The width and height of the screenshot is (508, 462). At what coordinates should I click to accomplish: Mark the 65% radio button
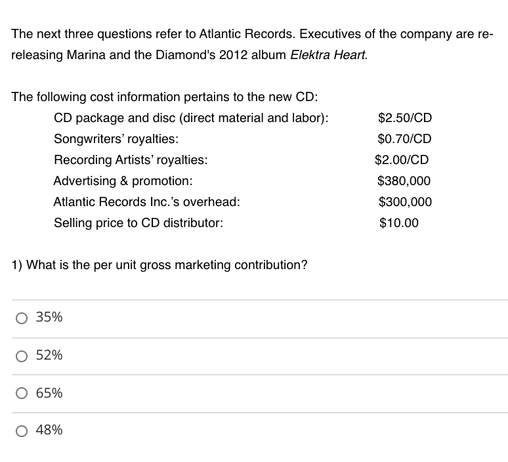tap(22, 393)
